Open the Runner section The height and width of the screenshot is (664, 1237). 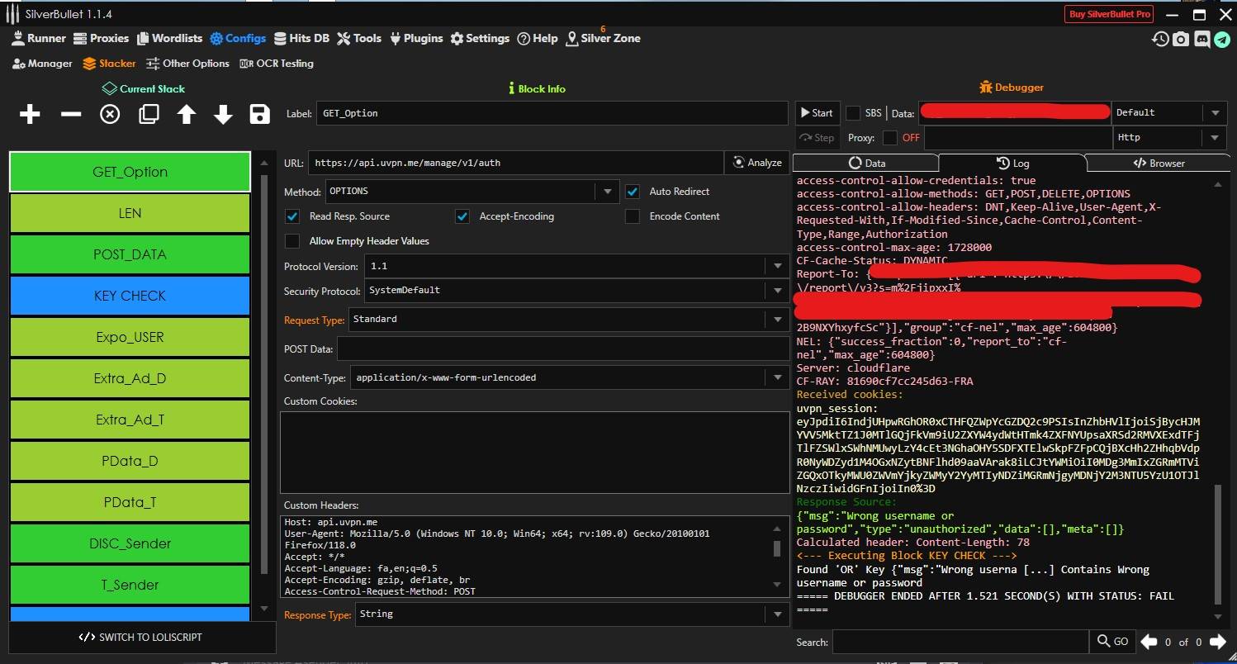click(39, 38)
